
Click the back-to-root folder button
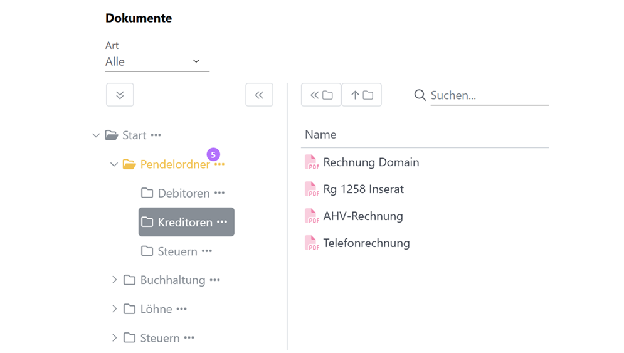(x=321, y=95)
